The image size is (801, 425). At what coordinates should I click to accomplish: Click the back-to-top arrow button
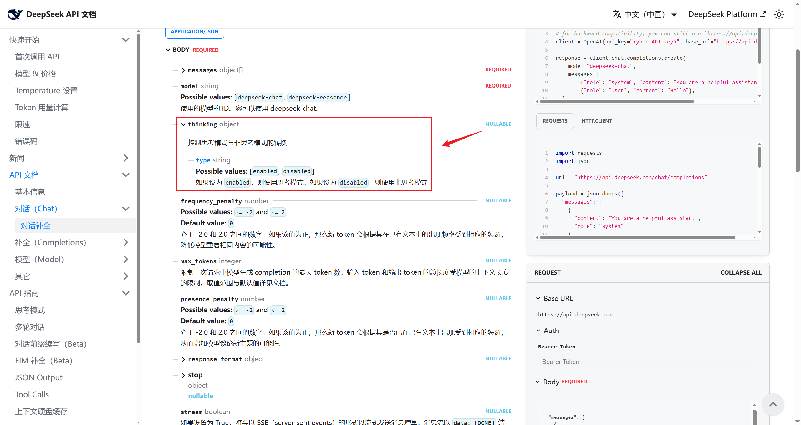pyautogui.click(x=773, y=404)
